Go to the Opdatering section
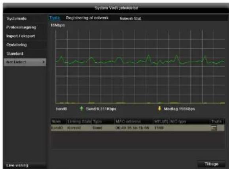The width and height of the screenshot is (229, 169). click(x=17, y=45)
